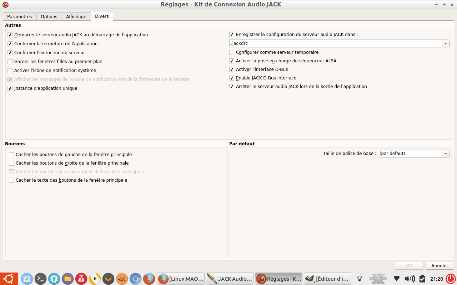Image resolution: width=457 pixels, height=285 pixels.
Task: Click the battery status tray icon
Action: tap(422, 279)
